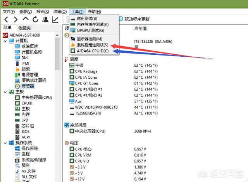Image resolution: width=248 pixels, height=182 pixels.
Task: Click the SPD memory icon
Action: (x=17, y=120)
